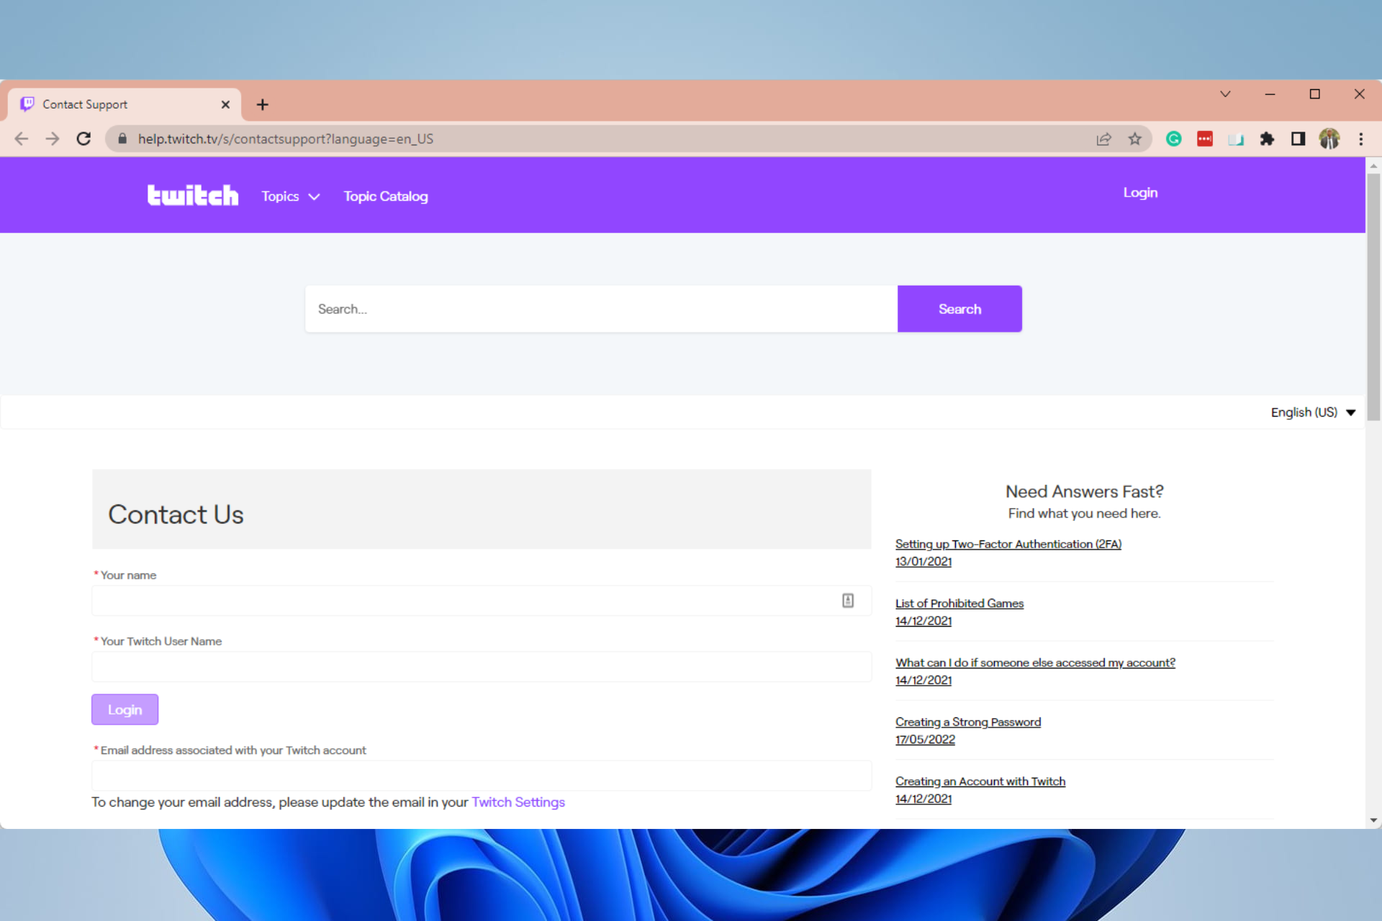This screenshot has width=1382, height=921.
Task: Focus the Search help input field
Action: point(601,309)
